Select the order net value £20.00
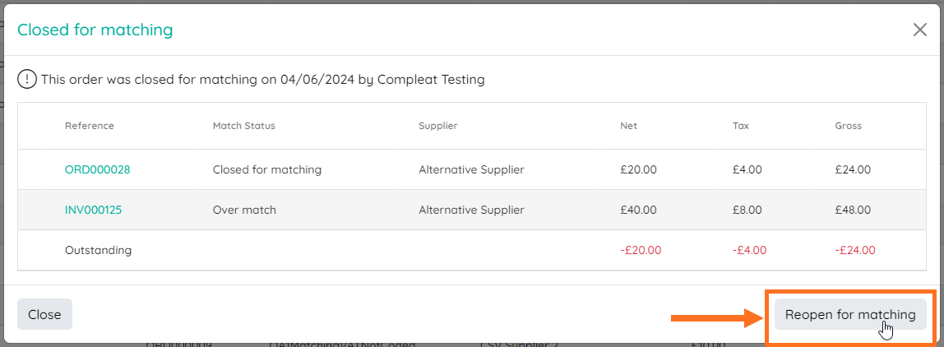Image resolution: width=944 pixels, height=347 pixels. pos(638,170)
